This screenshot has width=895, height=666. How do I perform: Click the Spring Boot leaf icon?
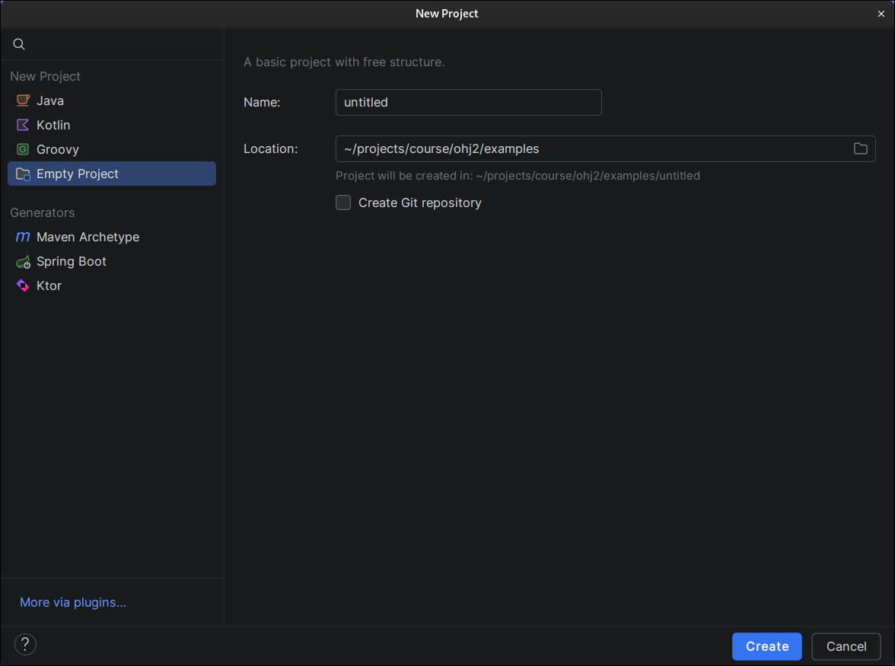pyautogui.click(x=23, y=262)
